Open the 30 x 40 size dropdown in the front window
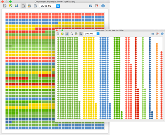Screen dimensions: 165x135 pyautogui.click(x=91, y=34)
